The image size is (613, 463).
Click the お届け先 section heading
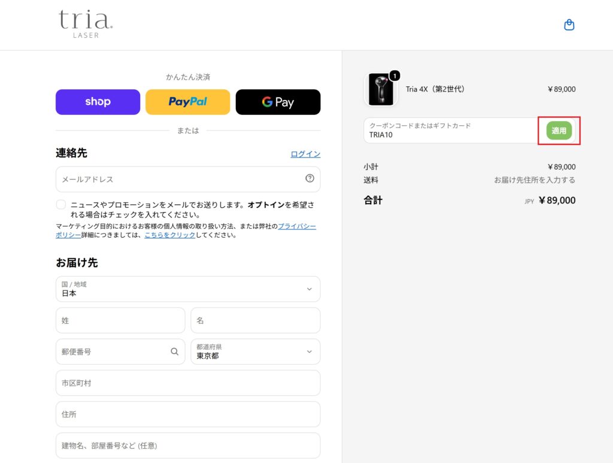coord(77,262)
